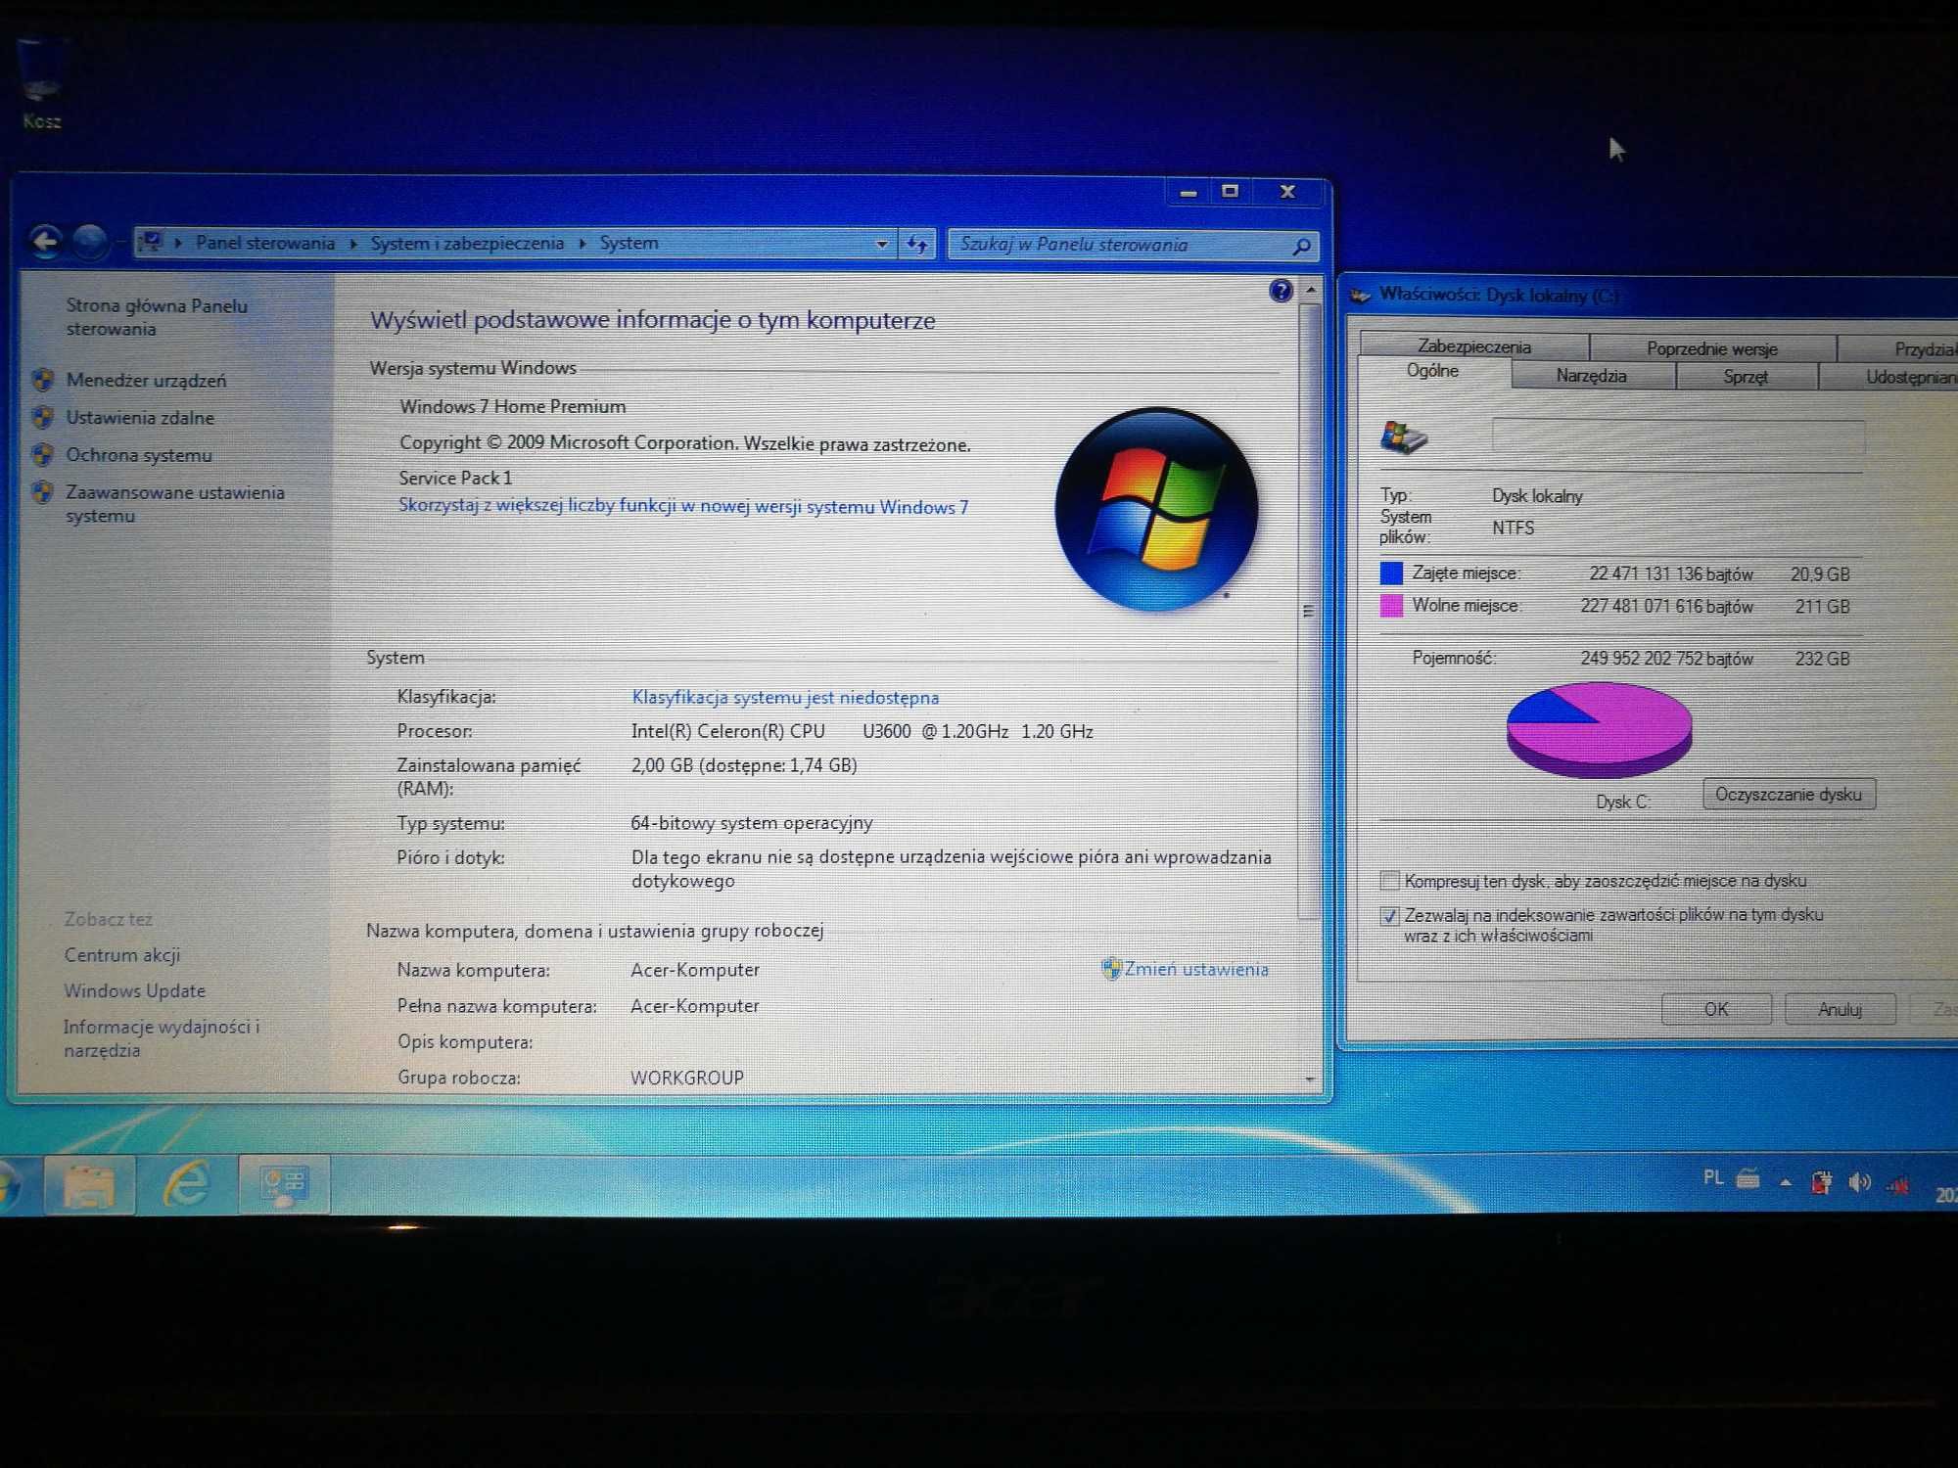The width and height of the screenshot is (1958, 1468).
Task: Click System in the breadcrumb path
Action: tap(629, 243)
